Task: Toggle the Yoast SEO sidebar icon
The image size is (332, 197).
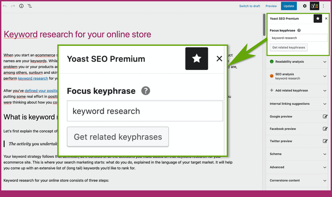Action: (315, 6)
